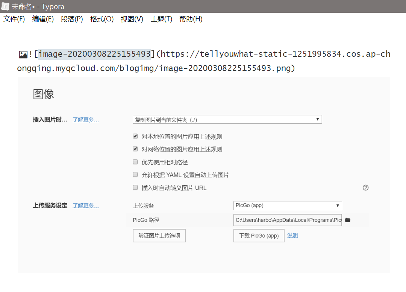The image size is (406, 292).
Task: Open the 说明 link beside download button
Action: [x=292, y=235]
